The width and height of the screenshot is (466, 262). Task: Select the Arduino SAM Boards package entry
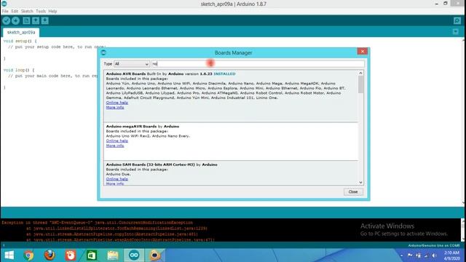pos(231,173)
